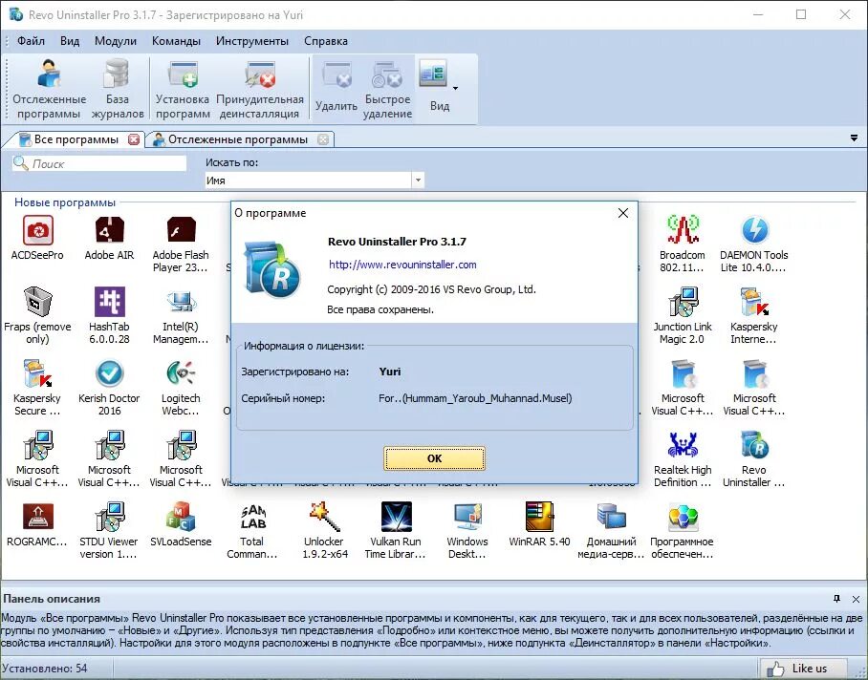Pin the Панель описания panel

(x=837, y=599)
